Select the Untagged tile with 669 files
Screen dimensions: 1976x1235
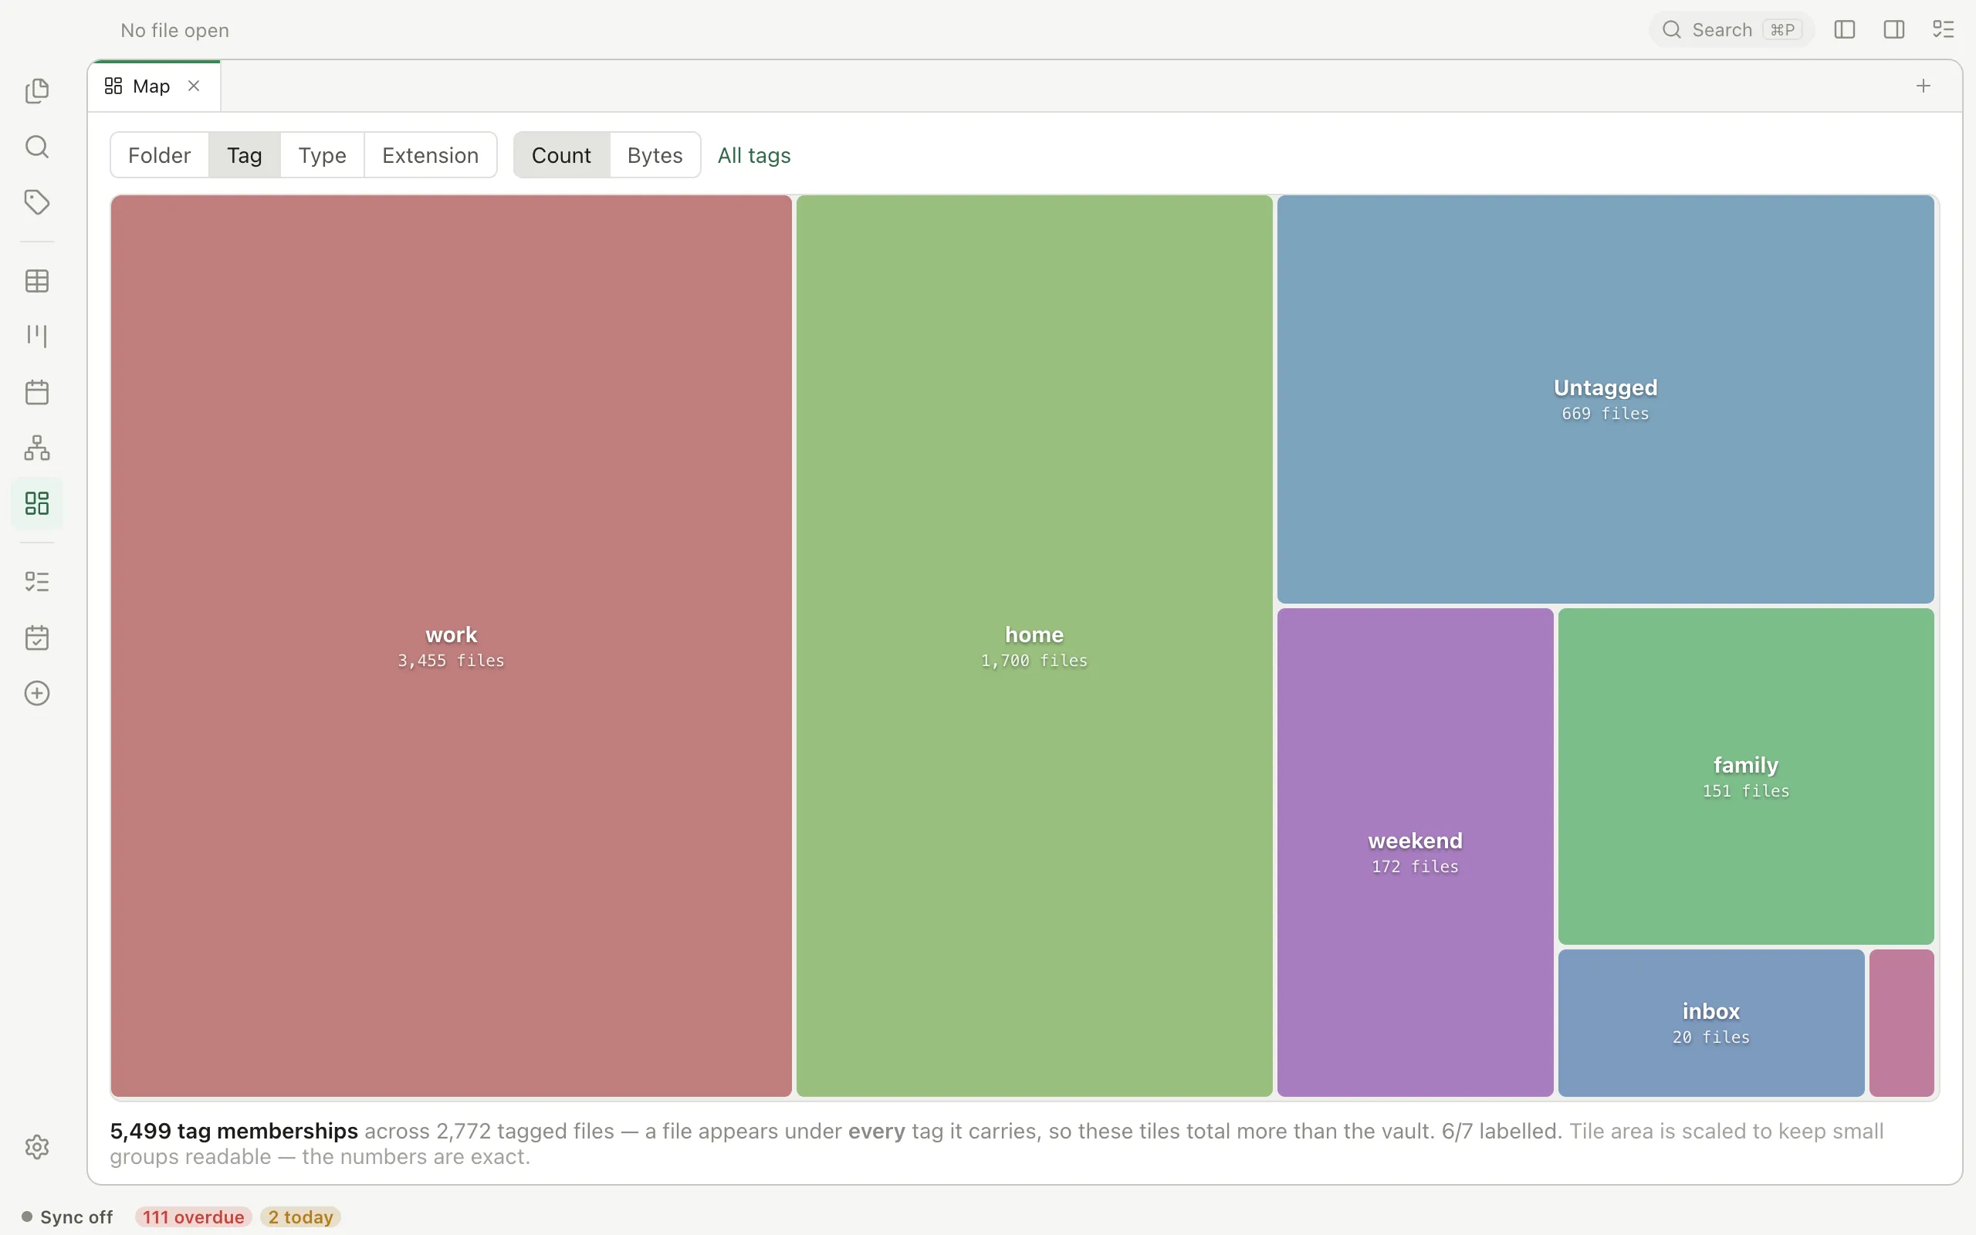click(x=1605, y=399)
